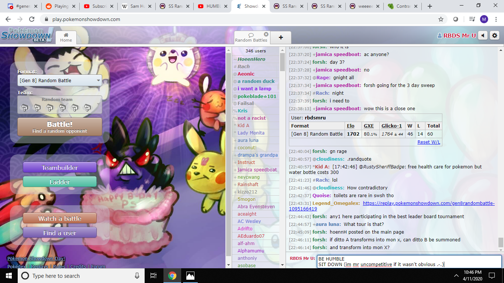Open Chrome three-dot menu

coord(496,19)
